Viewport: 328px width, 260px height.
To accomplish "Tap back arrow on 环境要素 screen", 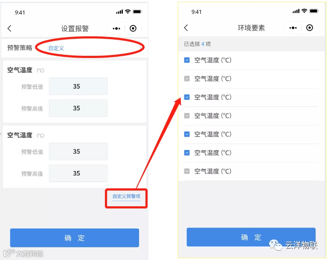I will [x=186, y=28].
